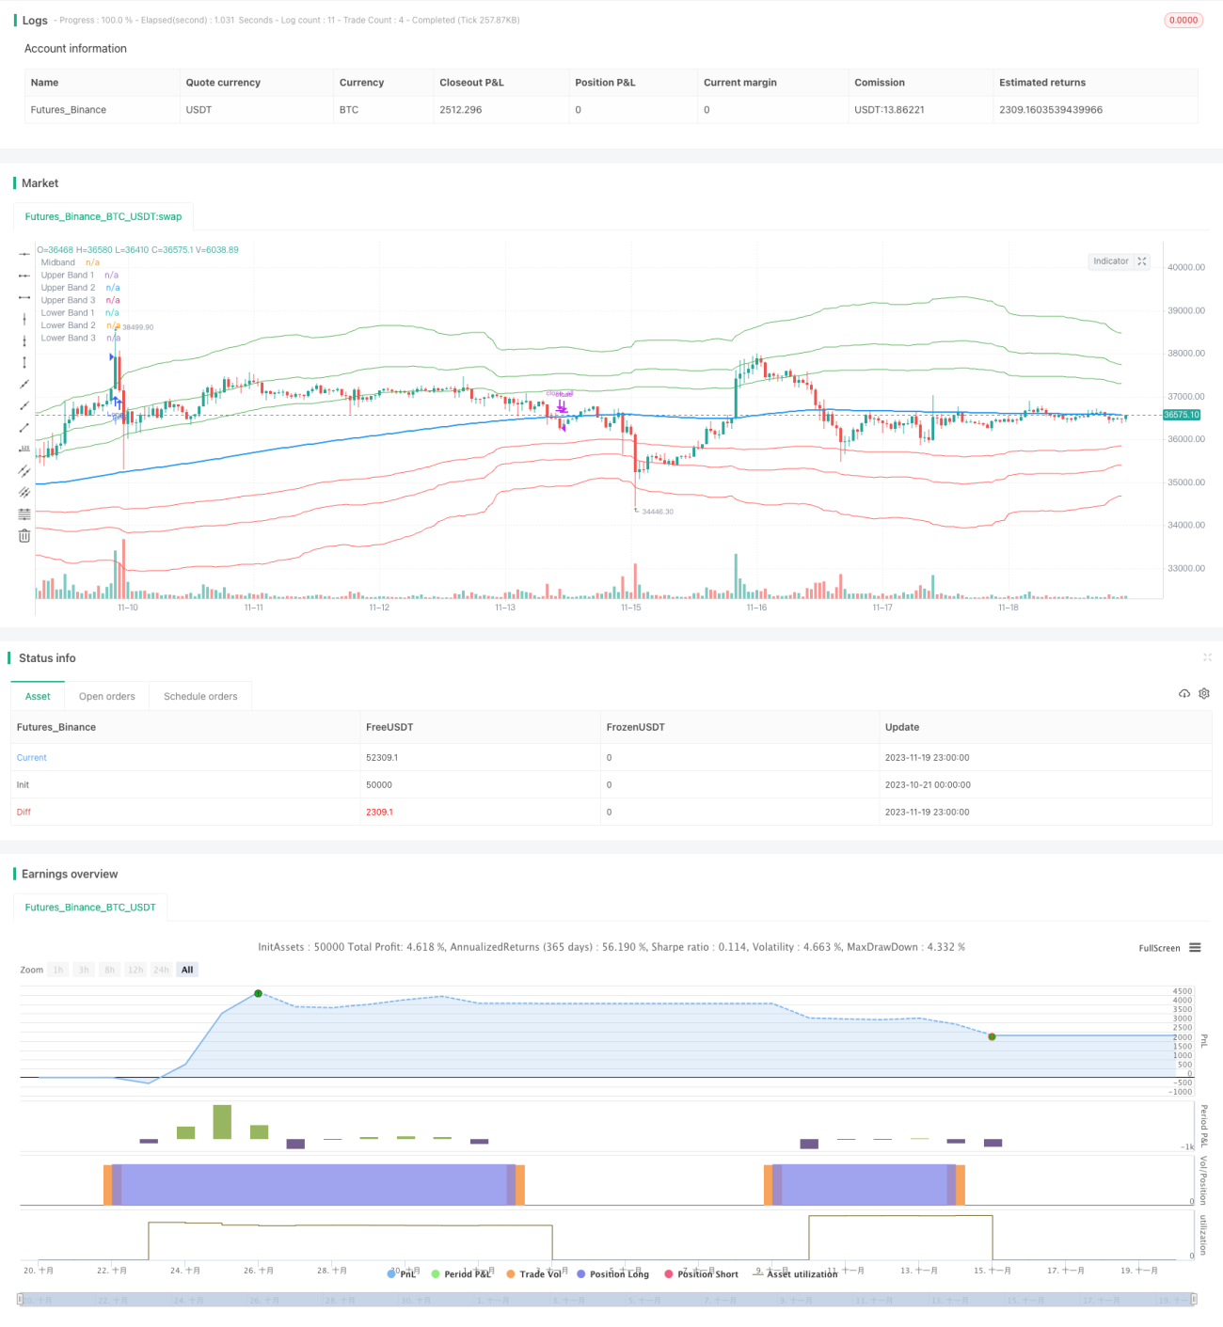This screenshot has height=1327, width=1223.
Task: Select the 12h zoom range button
Action: click(135, 970)
